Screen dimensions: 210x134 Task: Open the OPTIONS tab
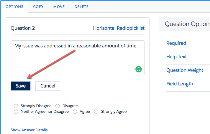(14, 7)
